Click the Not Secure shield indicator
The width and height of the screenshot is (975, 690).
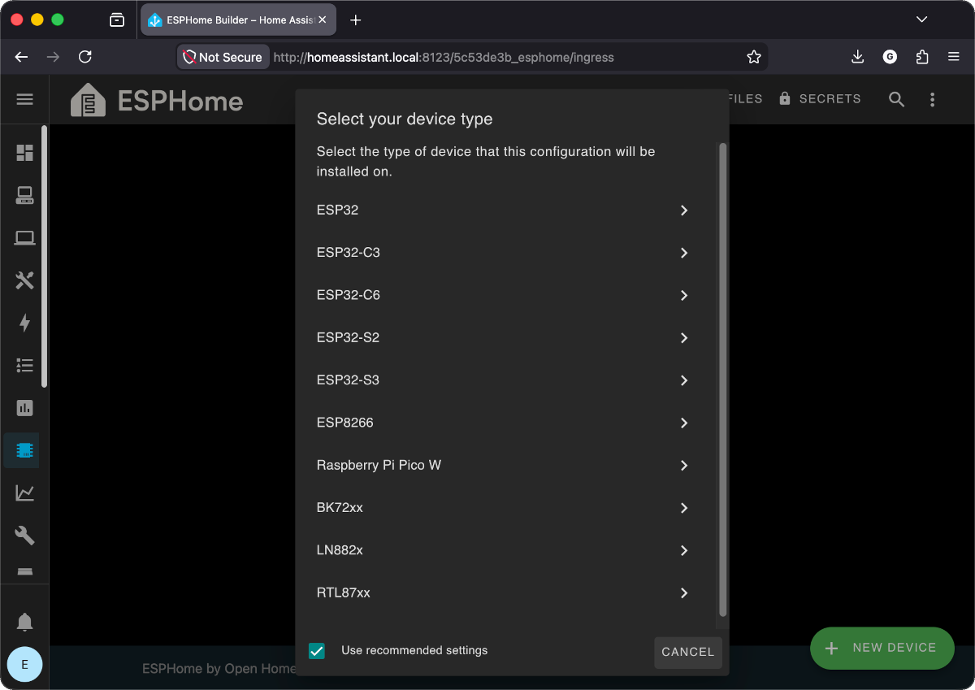[x=223, y=57]
